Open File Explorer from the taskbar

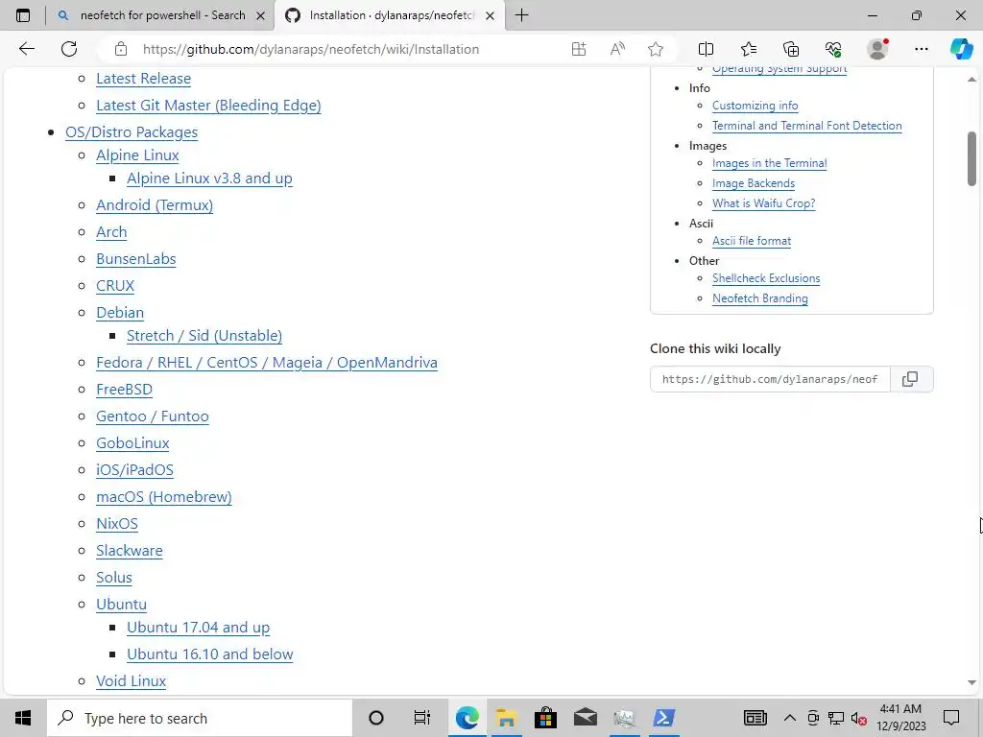coord(507,718)
